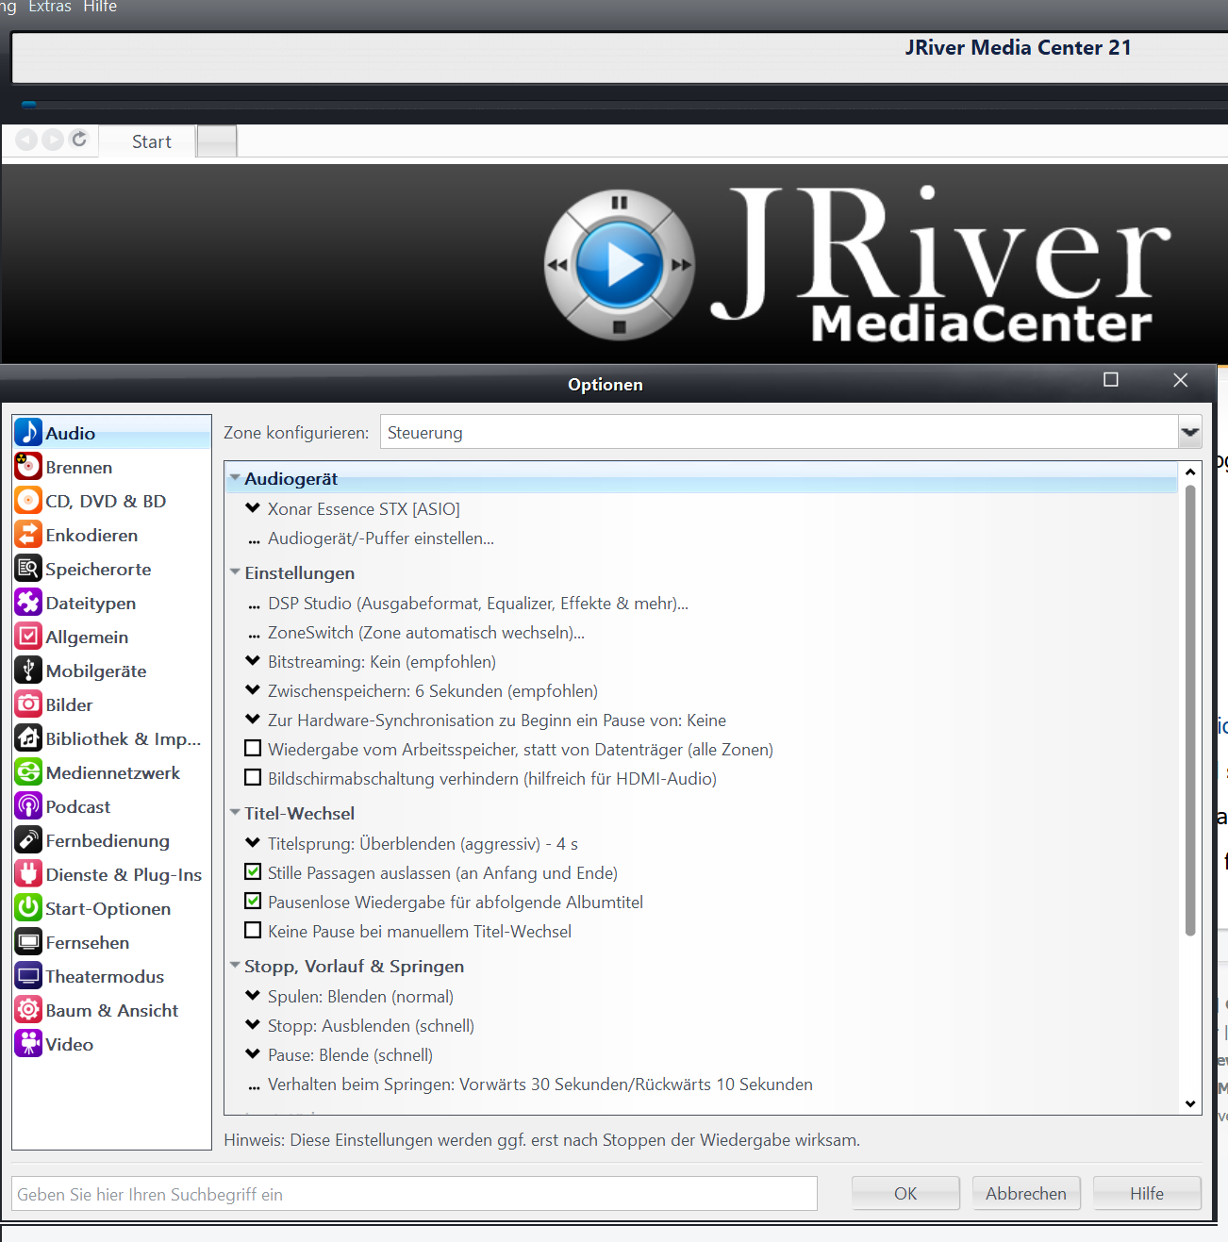Open Pause: Blende (schnell) dropdown

[253, 1054]
